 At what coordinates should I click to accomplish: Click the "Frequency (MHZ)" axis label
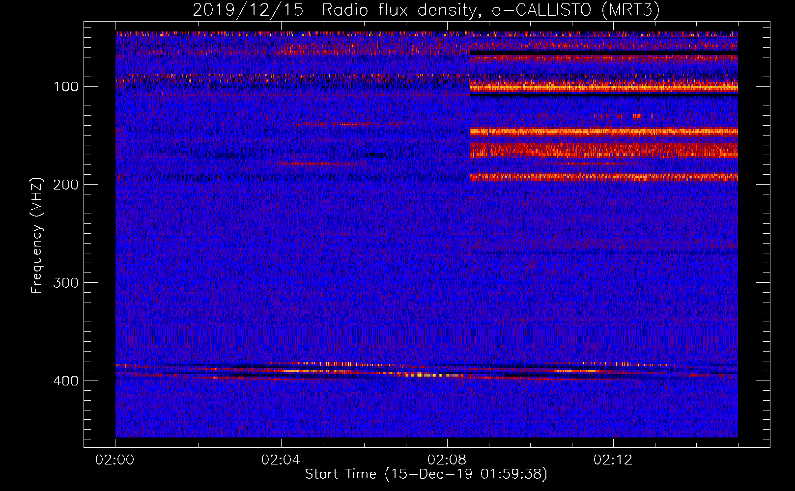pyautogui.click(x=37, y=235)
